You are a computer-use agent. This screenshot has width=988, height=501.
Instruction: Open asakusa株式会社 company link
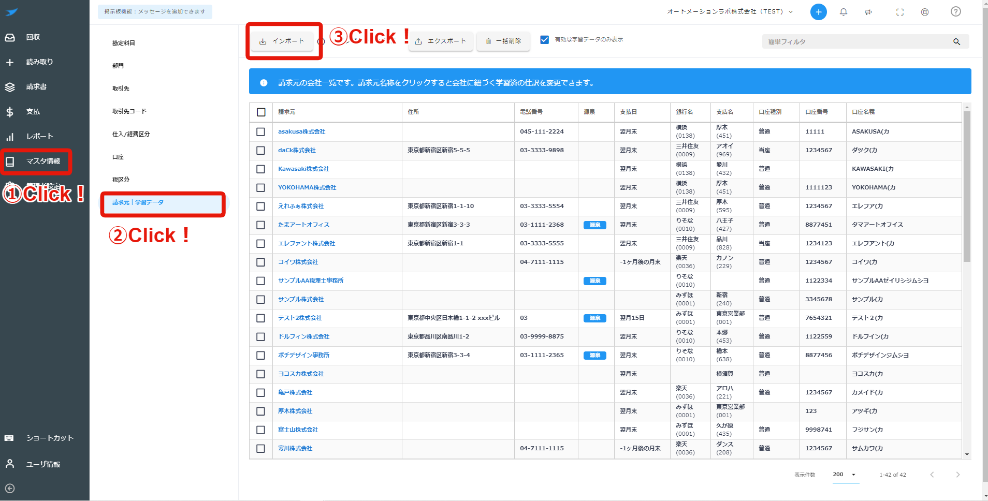pyautogui.click(x=302, y=132)
